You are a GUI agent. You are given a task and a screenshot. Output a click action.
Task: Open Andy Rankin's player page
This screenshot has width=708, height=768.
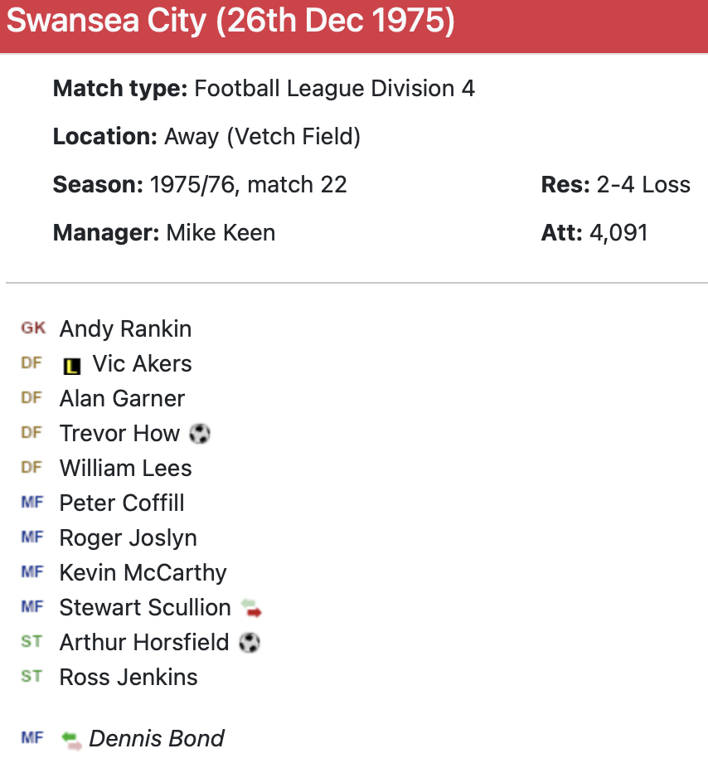[x=125, y=329]
